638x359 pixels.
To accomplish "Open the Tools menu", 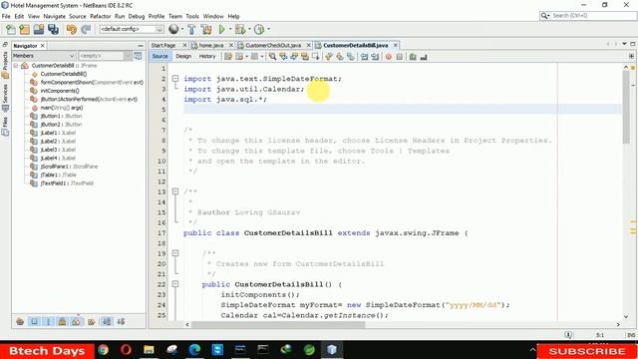I will (192, 16).
